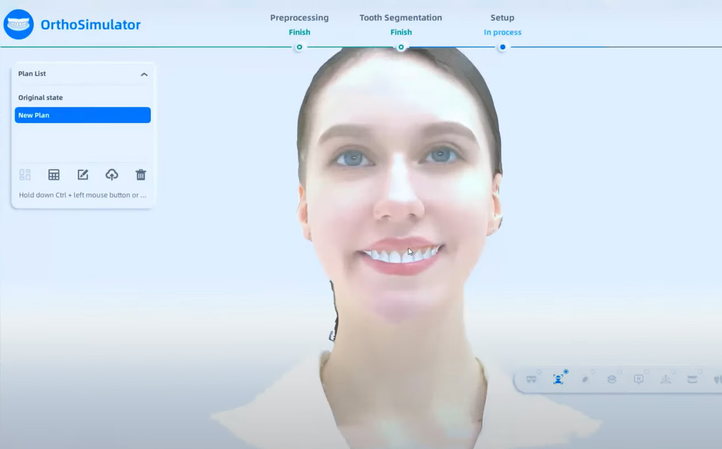Click the Setup progress node dot
722x449 pixels.
(503, 47)
